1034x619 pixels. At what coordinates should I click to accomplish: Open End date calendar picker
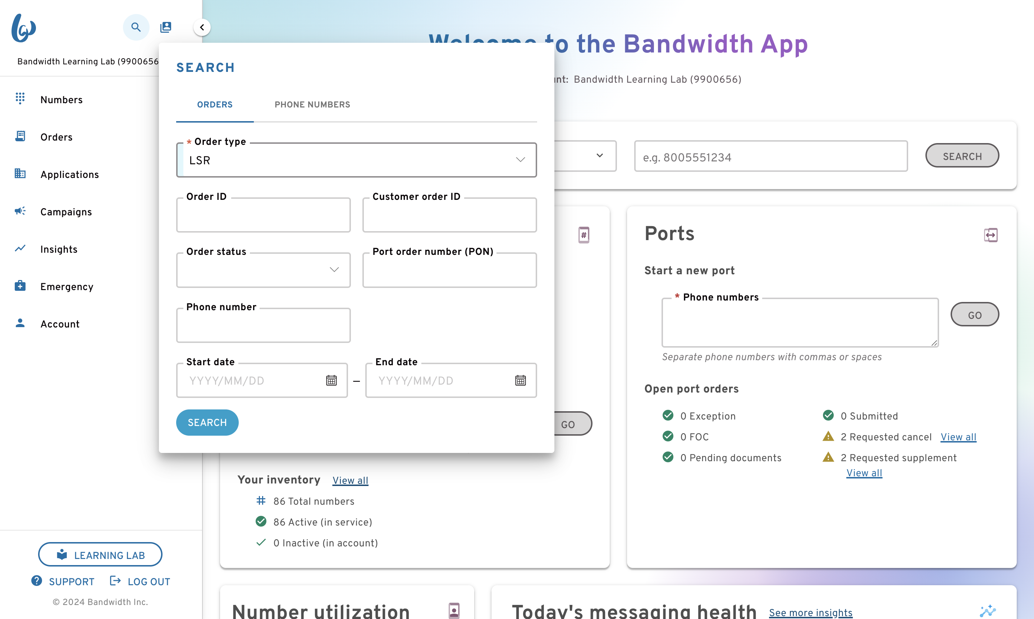(x=521, y=380)
